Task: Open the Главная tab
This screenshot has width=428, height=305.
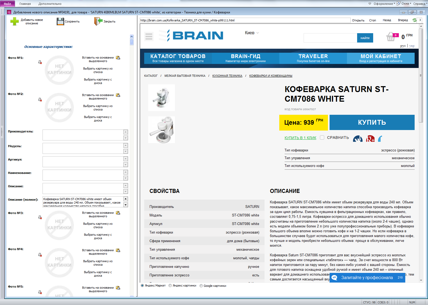Action: coord(25,4)
